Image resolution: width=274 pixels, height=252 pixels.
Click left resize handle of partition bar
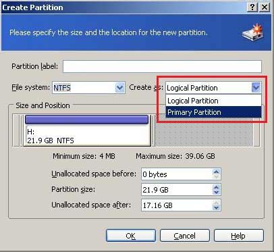22,130
